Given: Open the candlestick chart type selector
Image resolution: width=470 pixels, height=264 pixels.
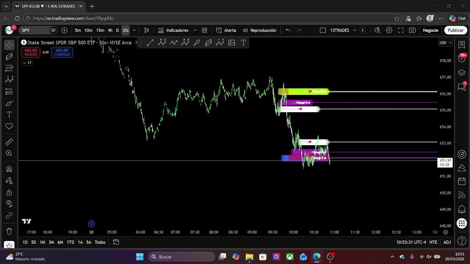Looking at the screenshot, I should [x=147, y=30].
